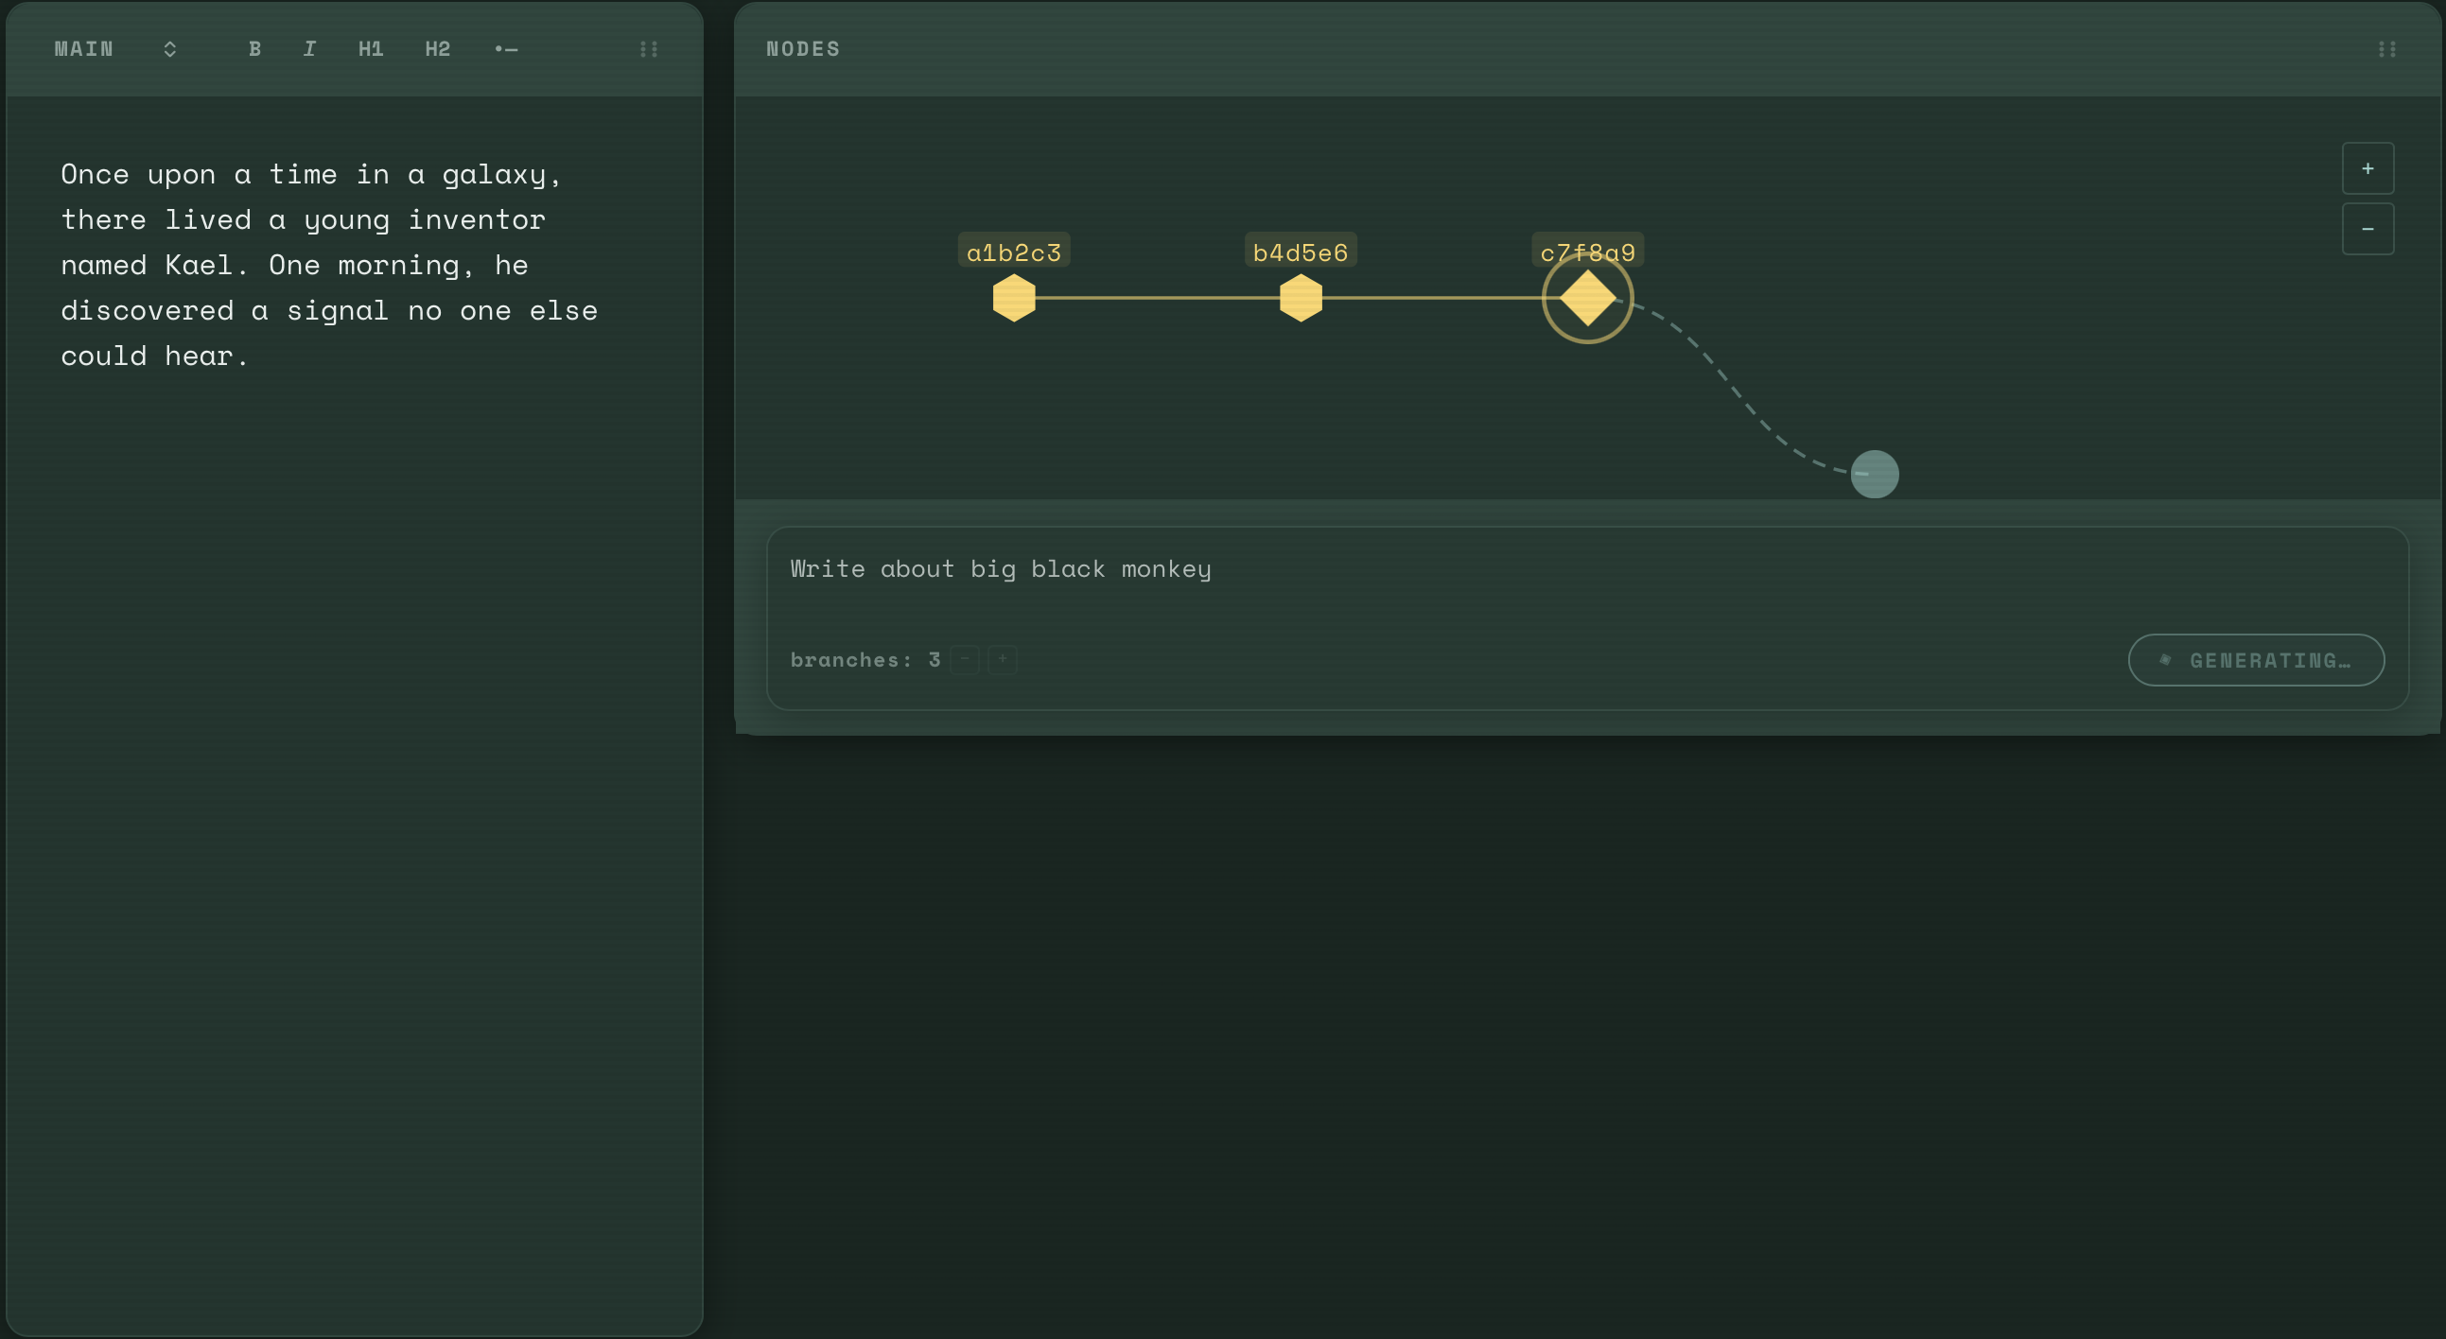2446x1339 pixels.
Task: Toggle italic formatting button
Action: pos(309,48)
